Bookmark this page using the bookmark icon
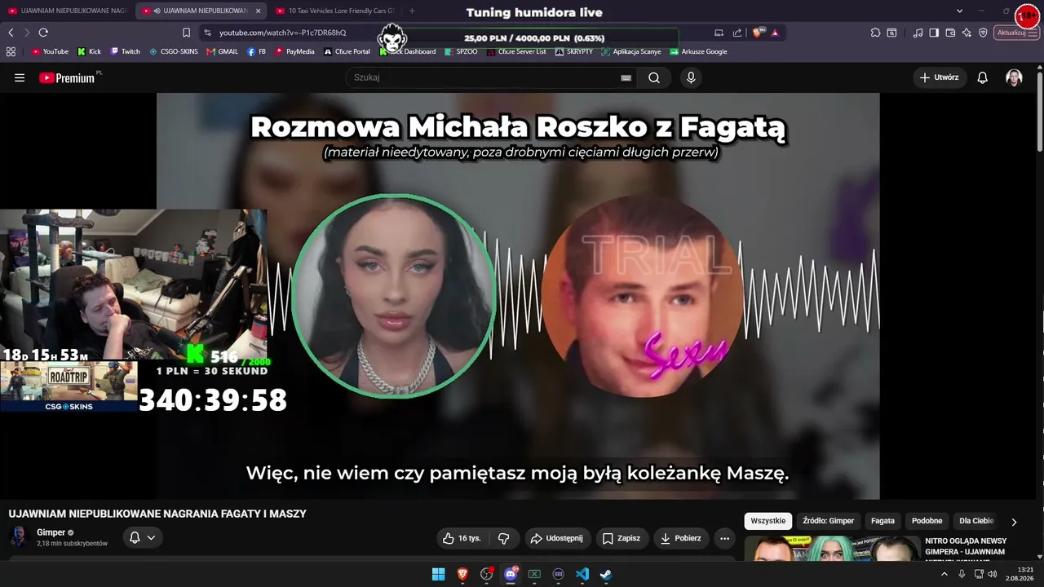1044x587 pixels. tap(186, 33)
